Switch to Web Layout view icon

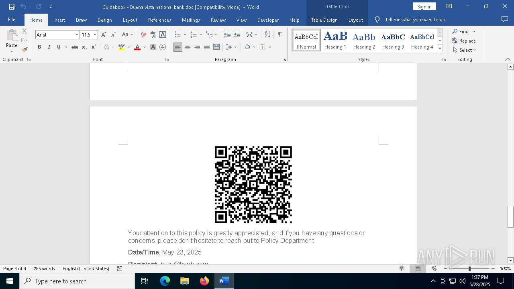434,268
